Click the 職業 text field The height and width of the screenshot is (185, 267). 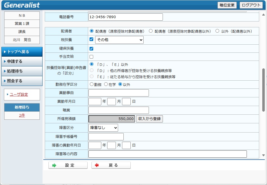tap(118, 110)
